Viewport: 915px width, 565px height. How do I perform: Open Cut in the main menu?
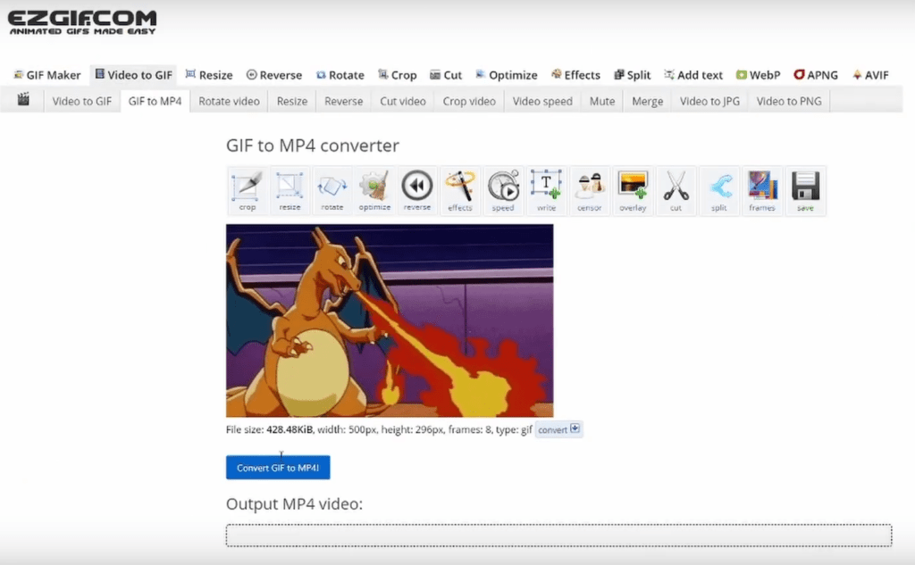click(x=446, y=75)
